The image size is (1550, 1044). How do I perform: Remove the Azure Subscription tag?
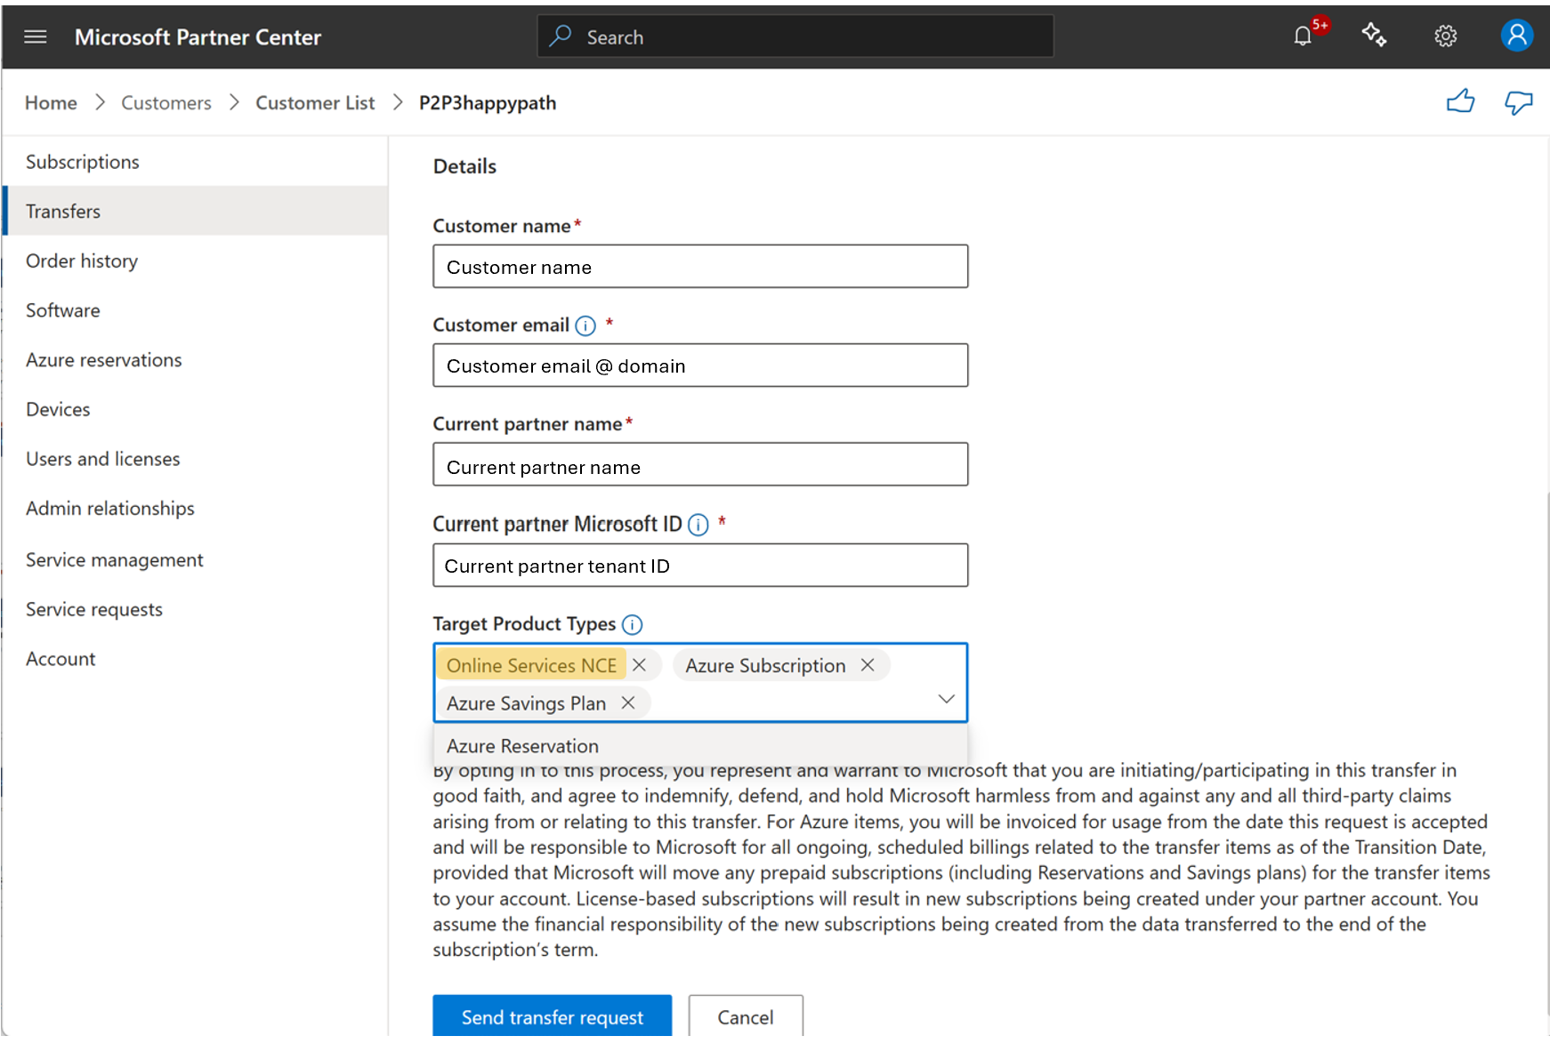click(x=868, y=665)
